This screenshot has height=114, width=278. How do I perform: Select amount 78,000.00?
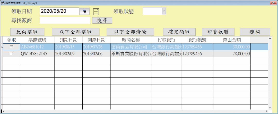[232, 54]
